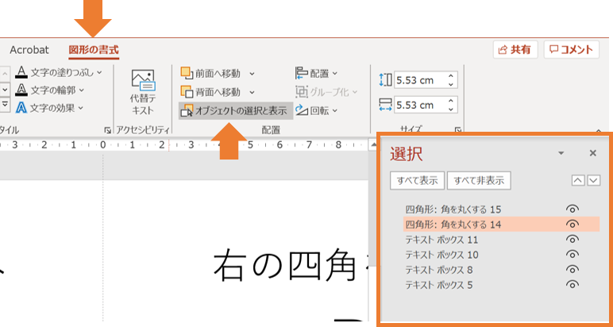This screenshot has height=327, width=613.
Task: Select the 図形の書式 ribbon tab
Action: point(94,50)
